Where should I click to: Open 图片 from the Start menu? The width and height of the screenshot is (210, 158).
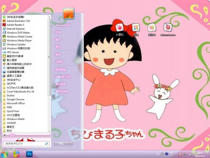[x=58, y=39]
